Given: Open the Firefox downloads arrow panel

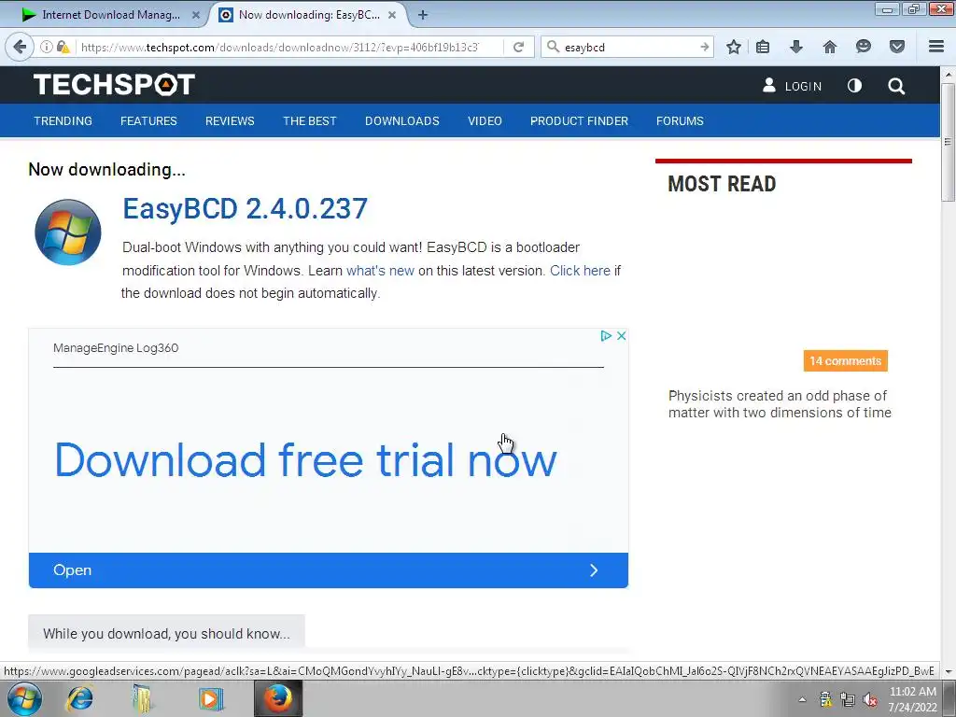Looking at the screenshot, I should [x=796, y=47].
